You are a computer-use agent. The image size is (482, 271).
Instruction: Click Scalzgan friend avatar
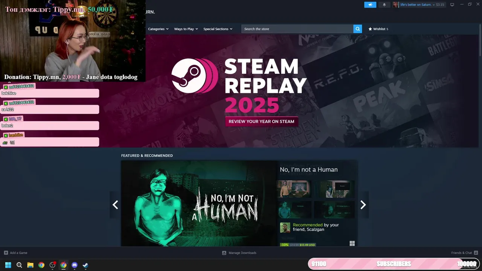(x=285, y=227)
